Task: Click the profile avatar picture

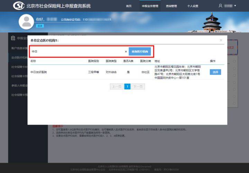Action: pyautogui.click(x=26, y=22)
